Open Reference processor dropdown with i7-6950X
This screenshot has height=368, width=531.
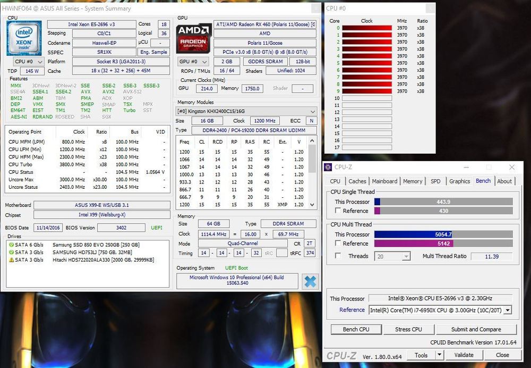(507, 310)
